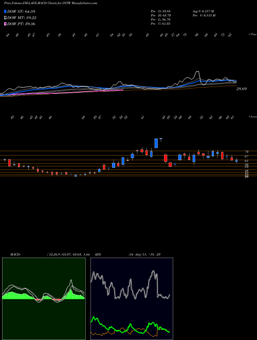Click the MACD panel title label
257x340 pixels.
[15, 254]
